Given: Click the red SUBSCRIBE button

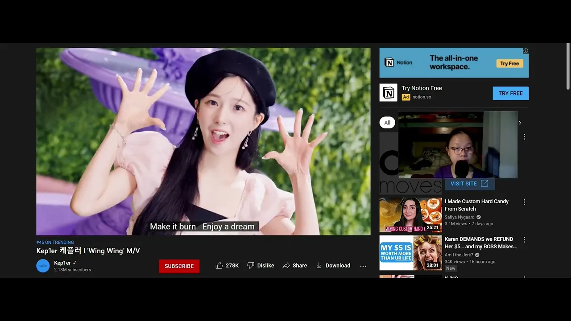Looking at the screenshot, I should tap(179, 266).
